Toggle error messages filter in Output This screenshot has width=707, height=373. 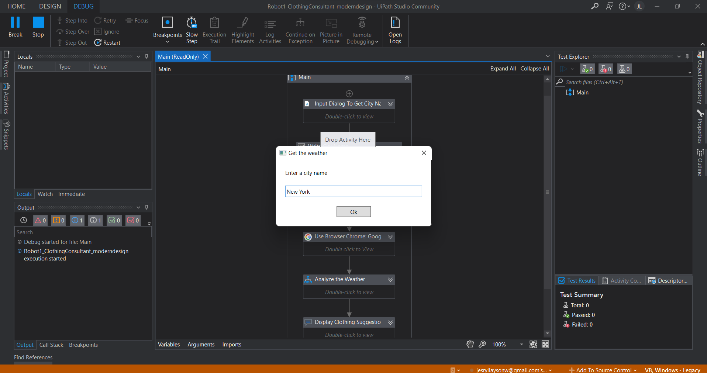[40, 220]
